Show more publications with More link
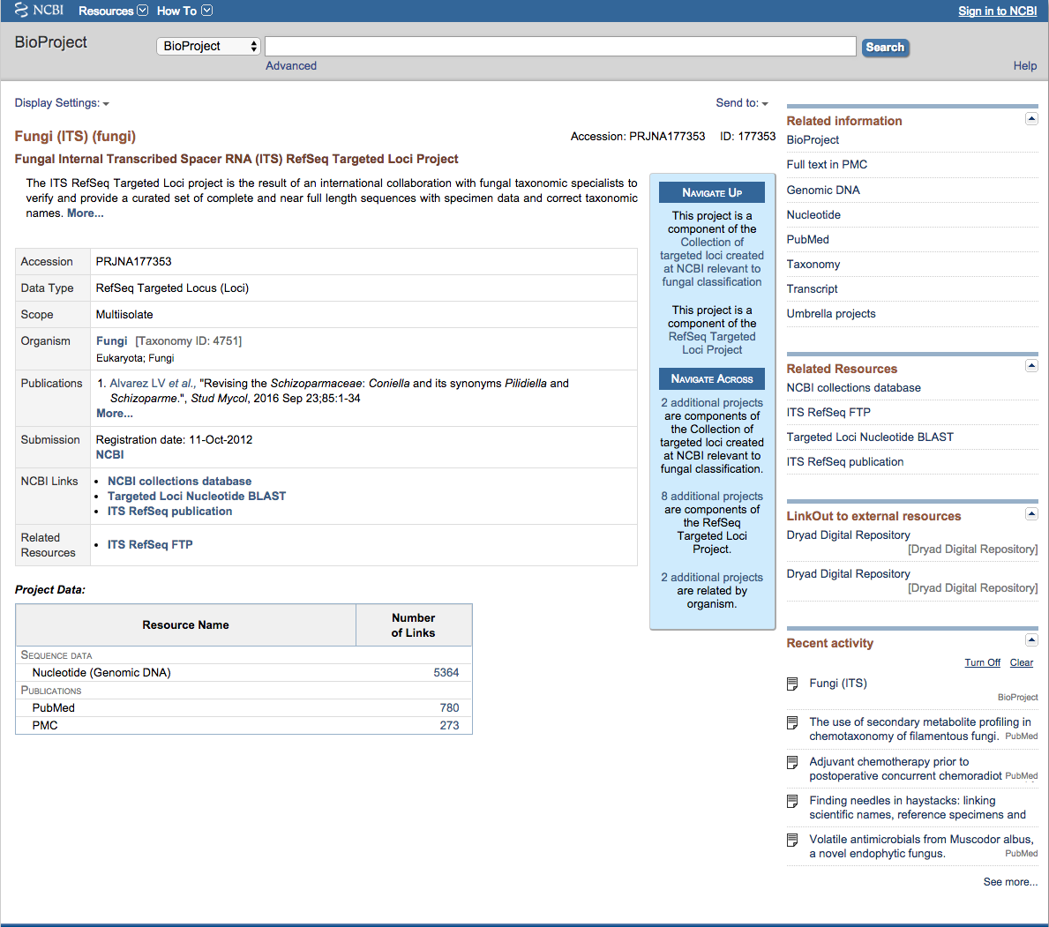 click(x=115, y=414)
